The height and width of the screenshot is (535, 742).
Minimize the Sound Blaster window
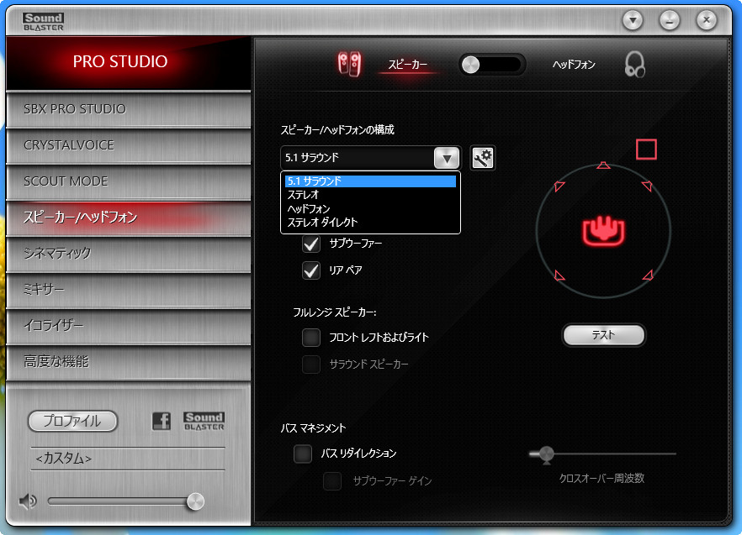(670, 20)
